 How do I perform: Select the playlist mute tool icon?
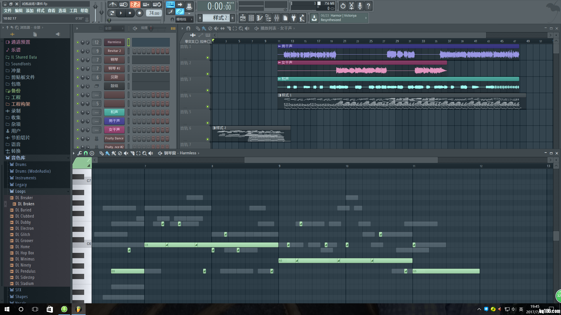(x=216, y=28)
